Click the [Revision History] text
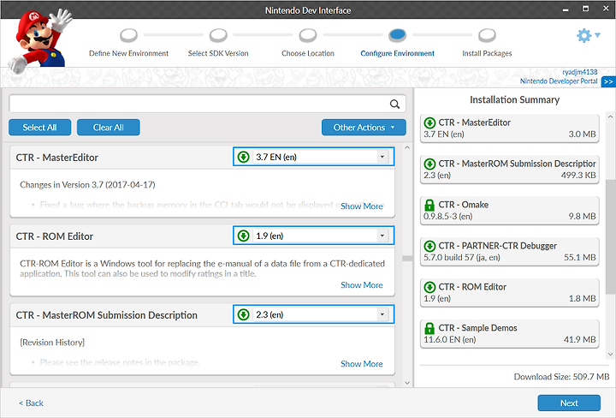Image resolution: width=616 pixels, height=418 pixels. (x=52, y=343)
